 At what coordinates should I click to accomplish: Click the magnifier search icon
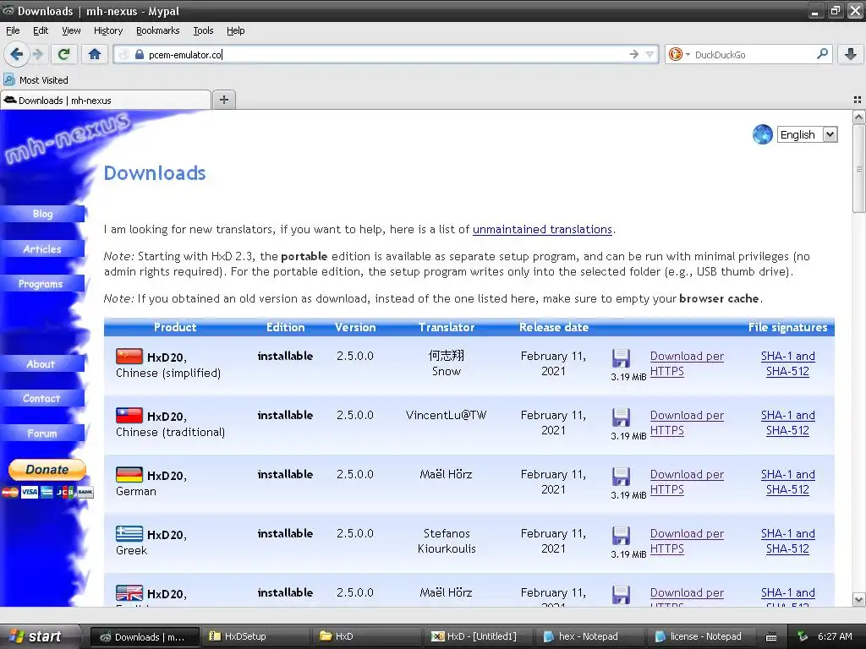point(822,53)
